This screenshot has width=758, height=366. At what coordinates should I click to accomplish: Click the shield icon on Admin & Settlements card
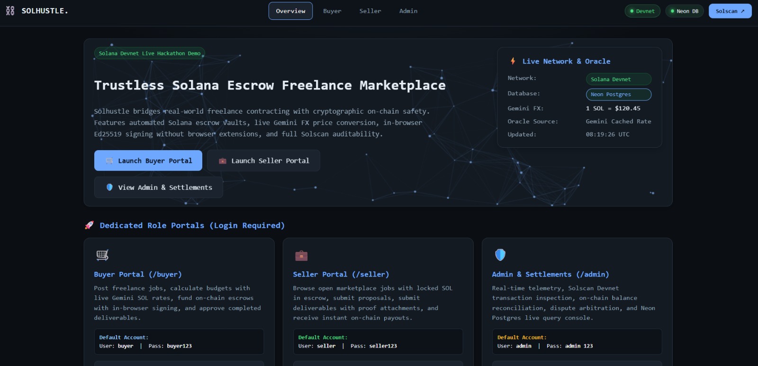pos(500,255)
